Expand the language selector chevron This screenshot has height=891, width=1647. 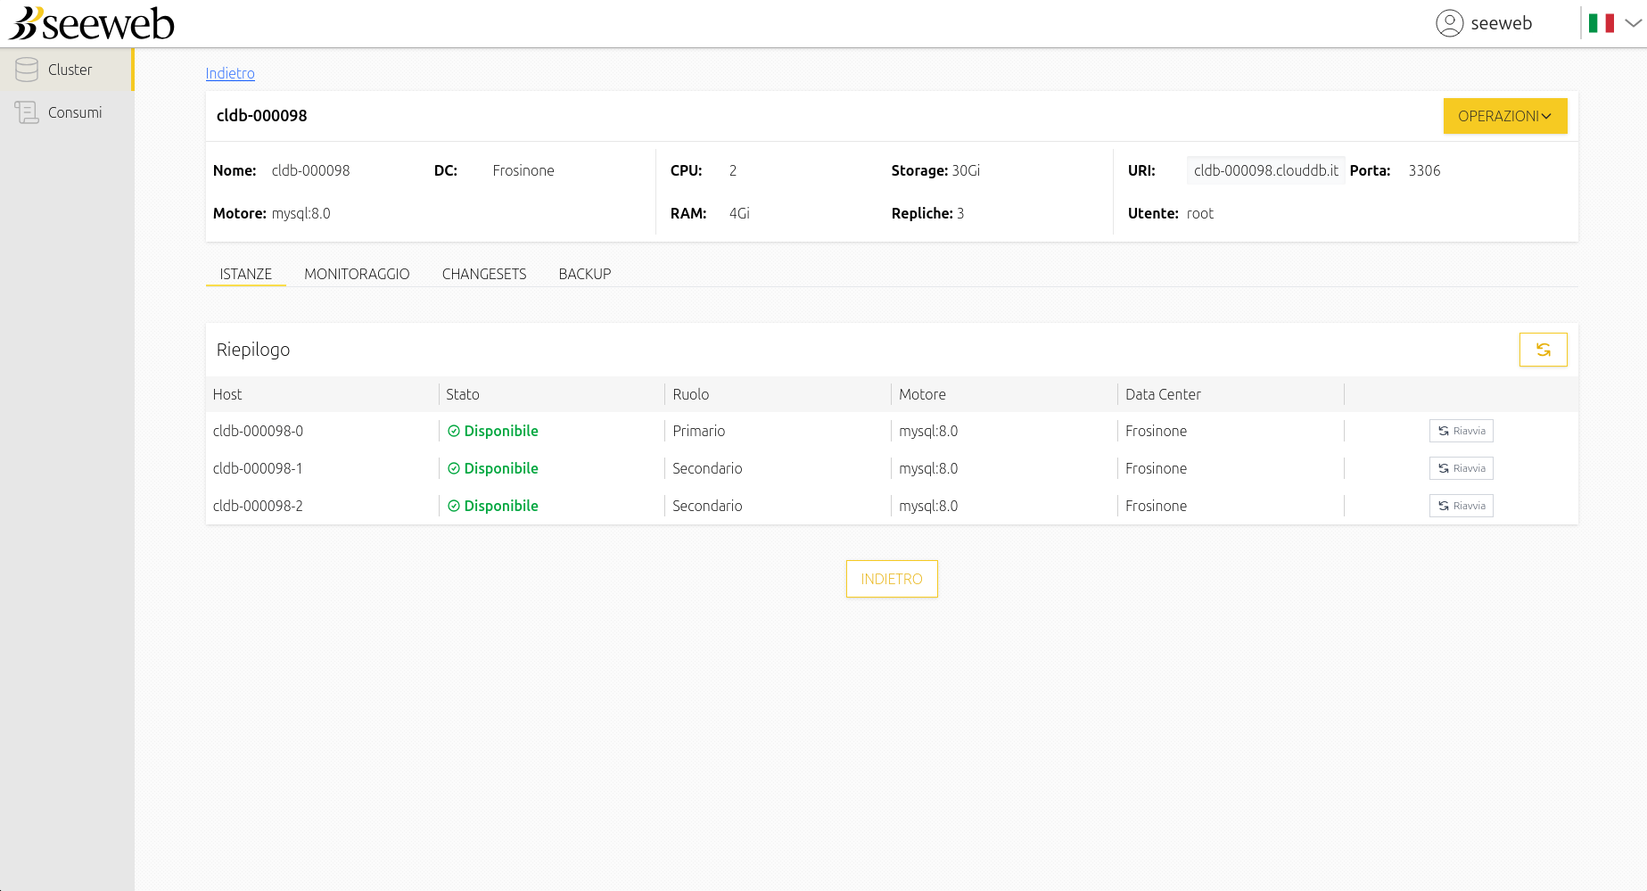[x=1631, y=23]
